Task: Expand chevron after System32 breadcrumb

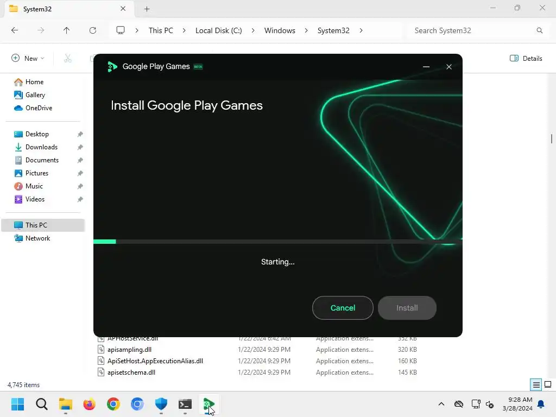Action: [x=361, y=30]
